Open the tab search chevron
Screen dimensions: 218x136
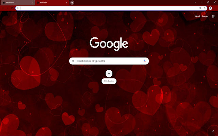click(195, 2)
